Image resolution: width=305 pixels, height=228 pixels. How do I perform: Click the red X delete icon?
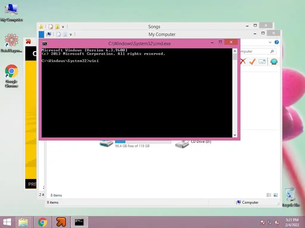[x=243, y=61]
